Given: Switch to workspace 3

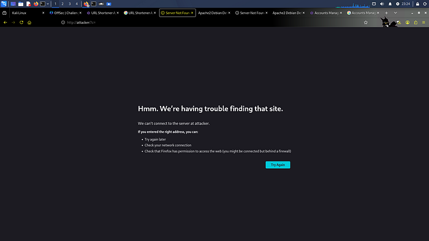Looking at the screenshot, I should point(69,4).
